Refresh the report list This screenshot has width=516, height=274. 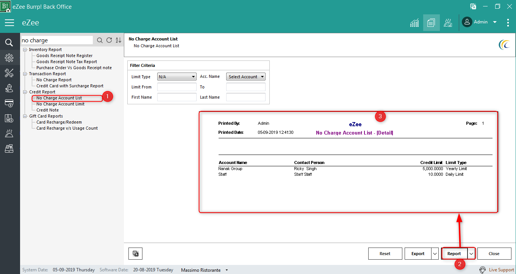[x=109, y=40]
